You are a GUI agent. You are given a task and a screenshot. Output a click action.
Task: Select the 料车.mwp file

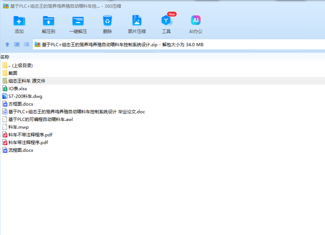click(163, 127)
